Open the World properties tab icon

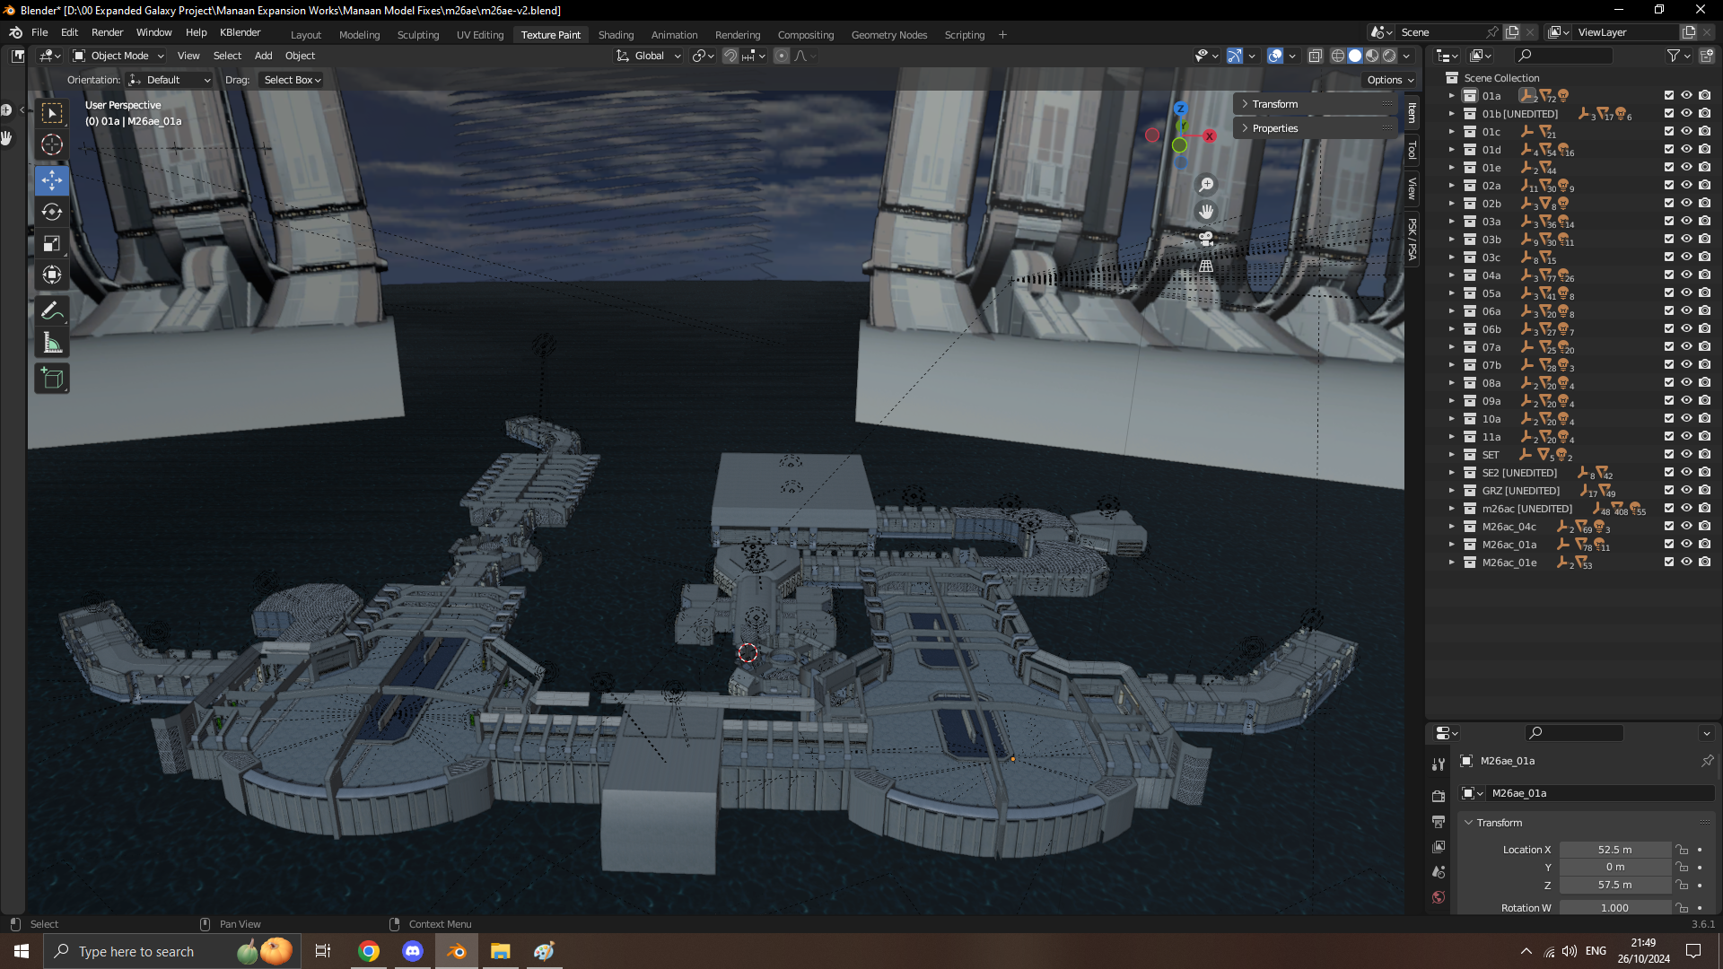tap(1439, 896)
